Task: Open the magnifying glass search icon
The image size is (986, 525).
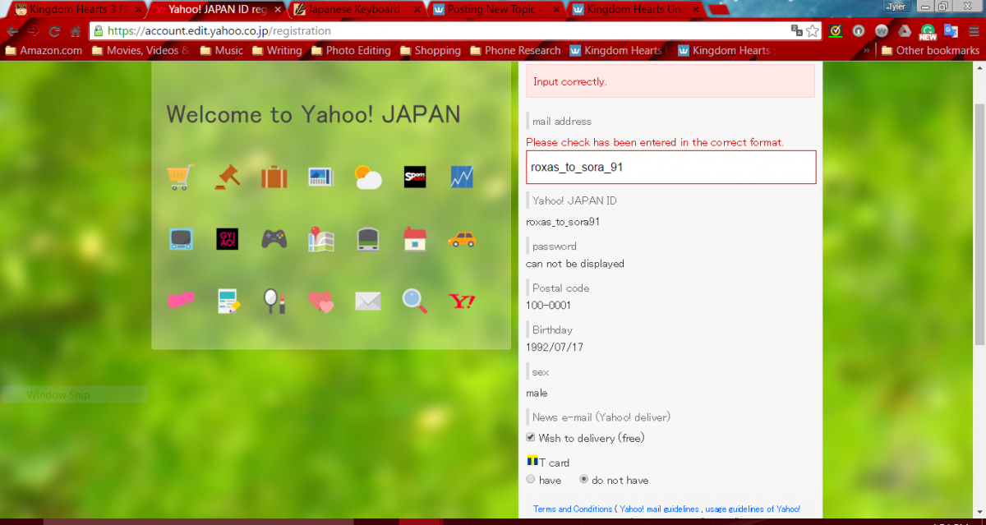Action: pos(415,302)
